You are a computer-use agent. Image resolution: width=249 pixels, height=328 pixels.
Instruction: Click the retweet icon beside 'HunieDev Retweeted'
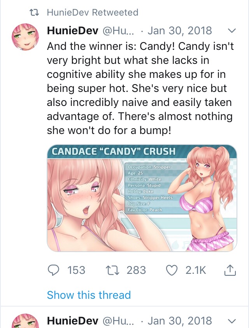pos(35,12)
